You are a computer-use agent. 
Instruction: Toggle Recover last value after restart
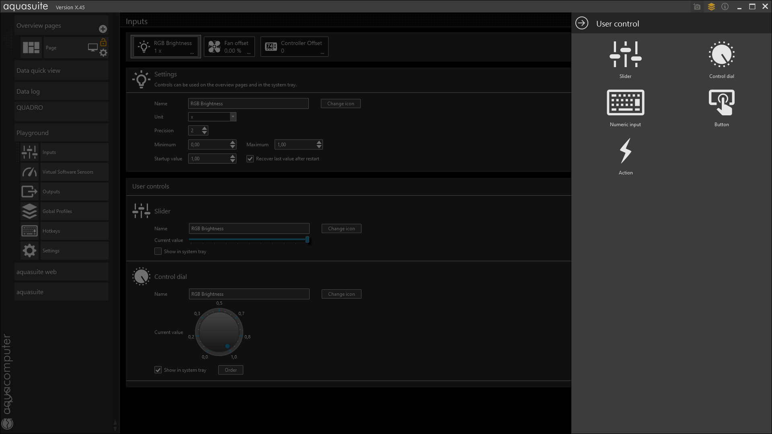[x=250, y=159]
